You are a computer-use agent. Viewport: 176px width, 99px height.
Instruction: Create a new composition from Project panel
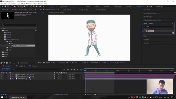7,63
